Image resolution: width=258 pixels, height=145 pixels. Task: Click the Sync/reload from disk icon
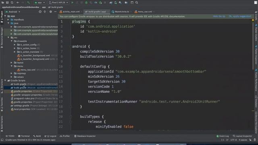(x=12, y=3)
